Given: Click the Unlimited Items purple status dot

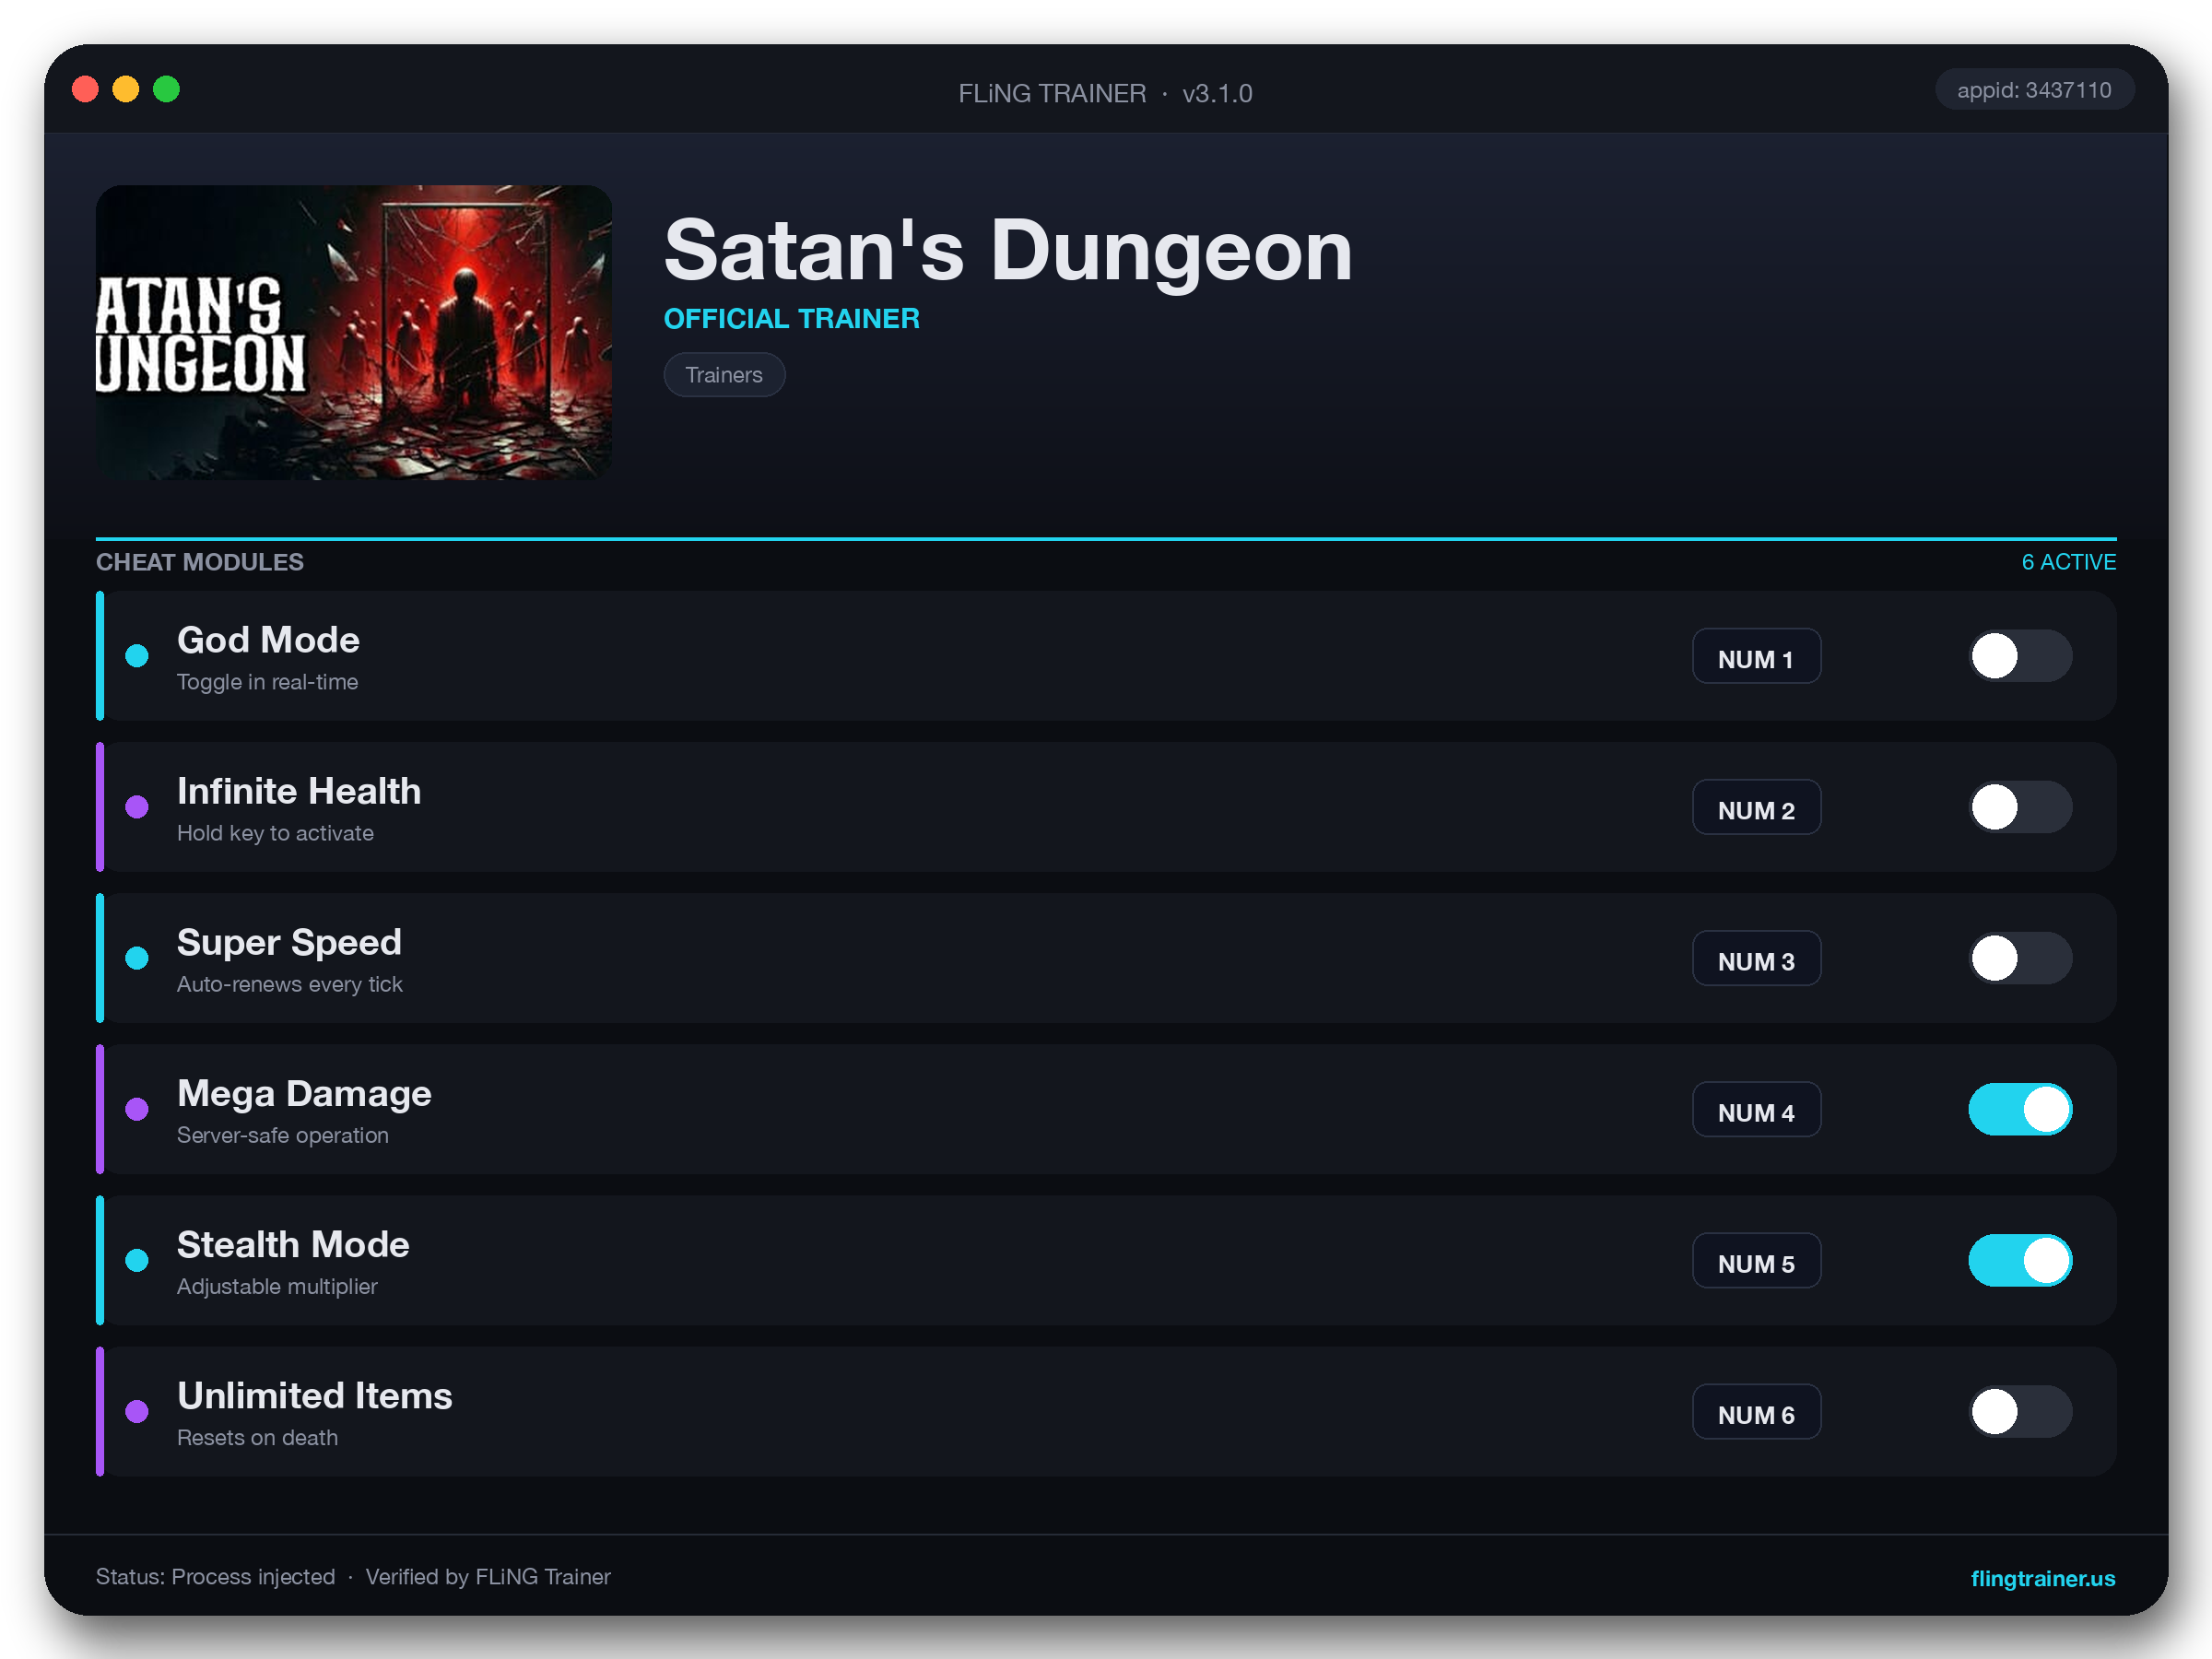Looking at the screenshot, I should (x=137, y=1411).
